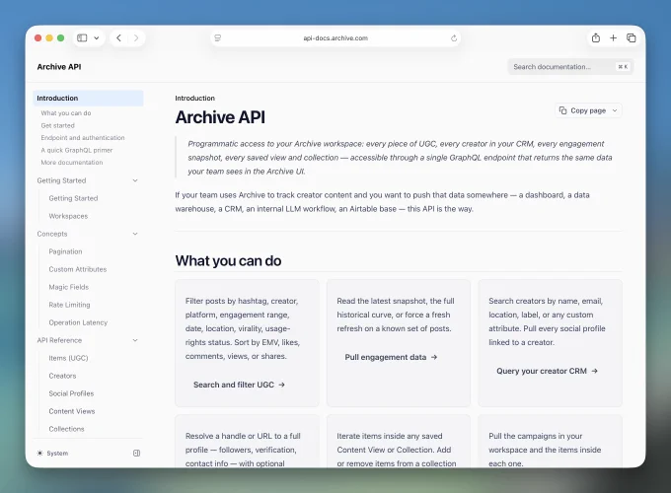Open the sidebar options chevron dropdown
Image resolution: width=671 pixels, height=493 pixels.
pos(97,38)
